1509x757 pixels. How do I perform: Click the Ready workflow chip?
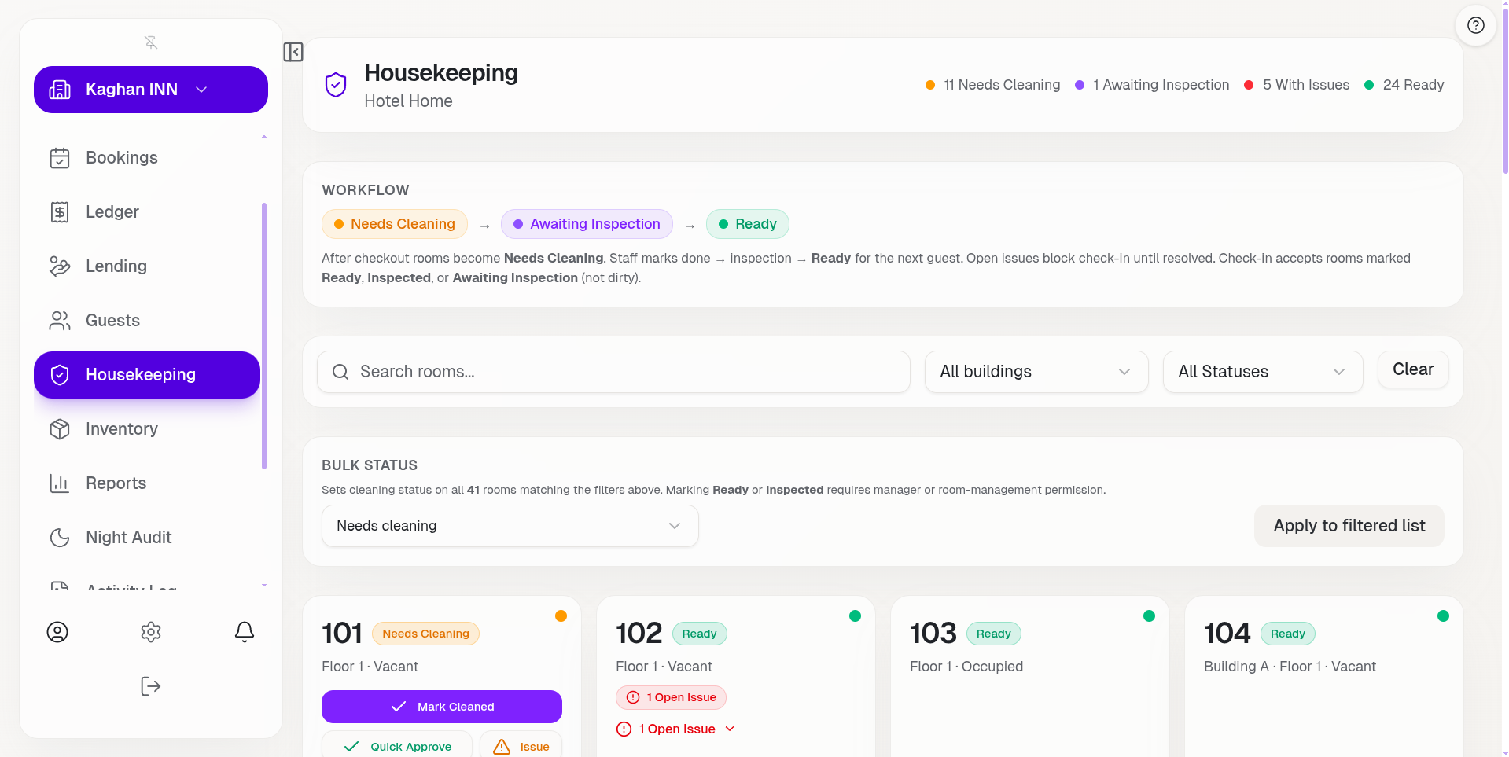[748, 224]
